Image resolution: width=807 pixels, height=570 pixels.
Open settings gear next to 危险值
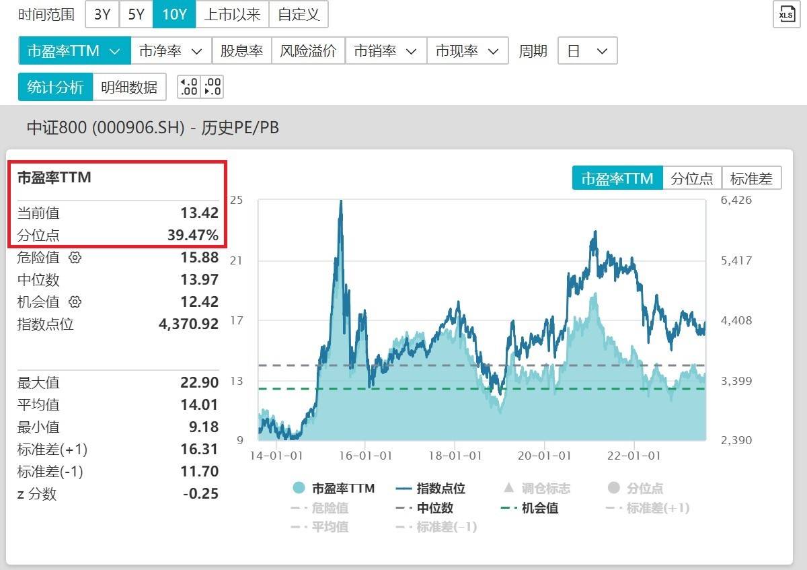[75, 258]
